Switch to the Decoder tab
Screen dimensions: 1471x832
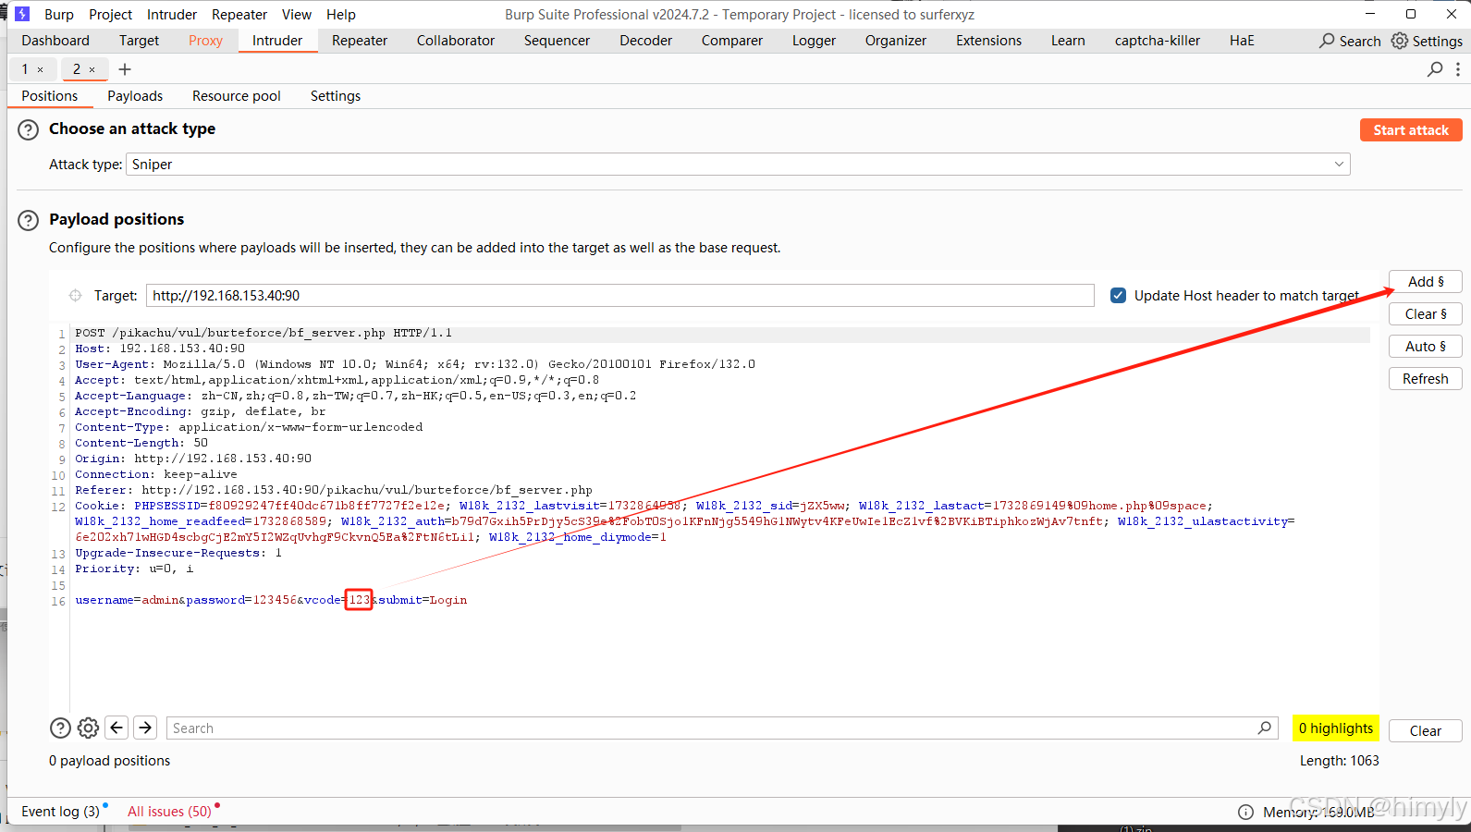[x=646, y=41]
